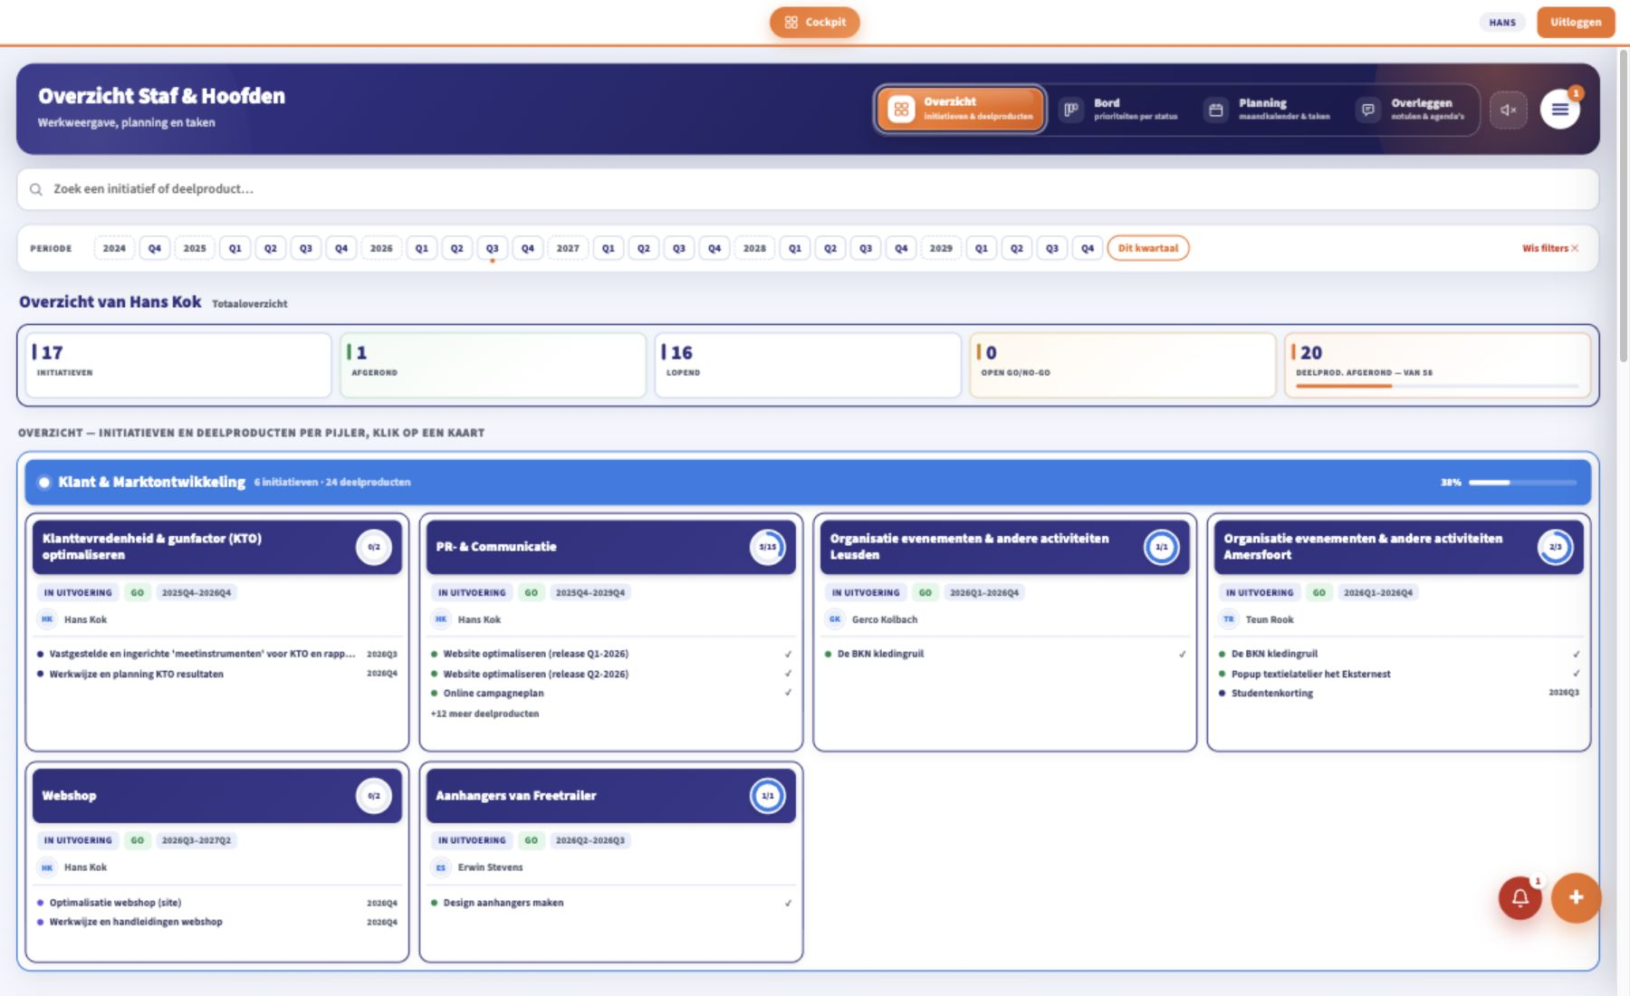Switch to the Overleggen tab
Viewport: 1630px width, 996px height.
click(x=1411, y=110)
